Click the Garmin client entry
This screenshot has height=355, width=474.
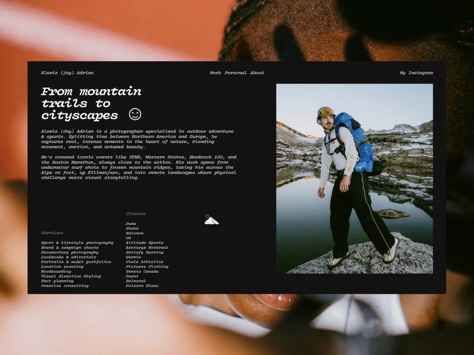click(134, 257)
